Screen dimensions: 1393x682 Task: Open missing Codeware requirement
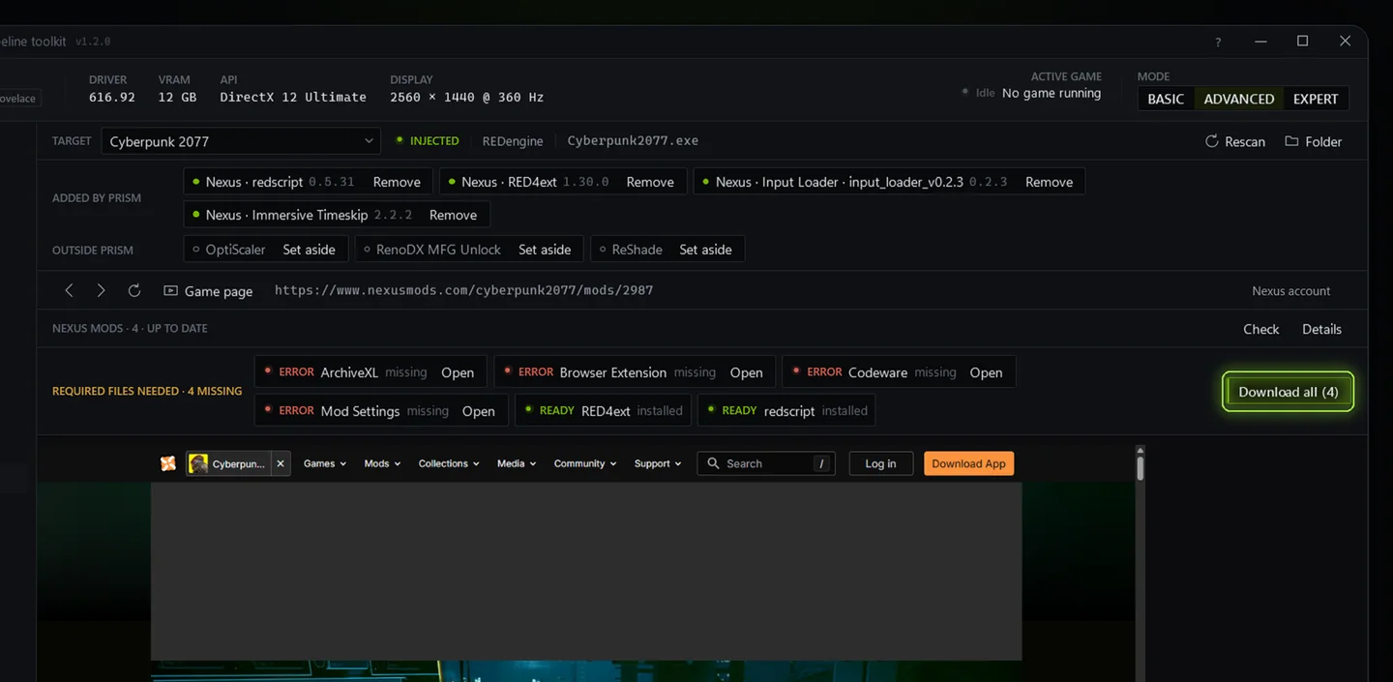(x=986, y=372)
